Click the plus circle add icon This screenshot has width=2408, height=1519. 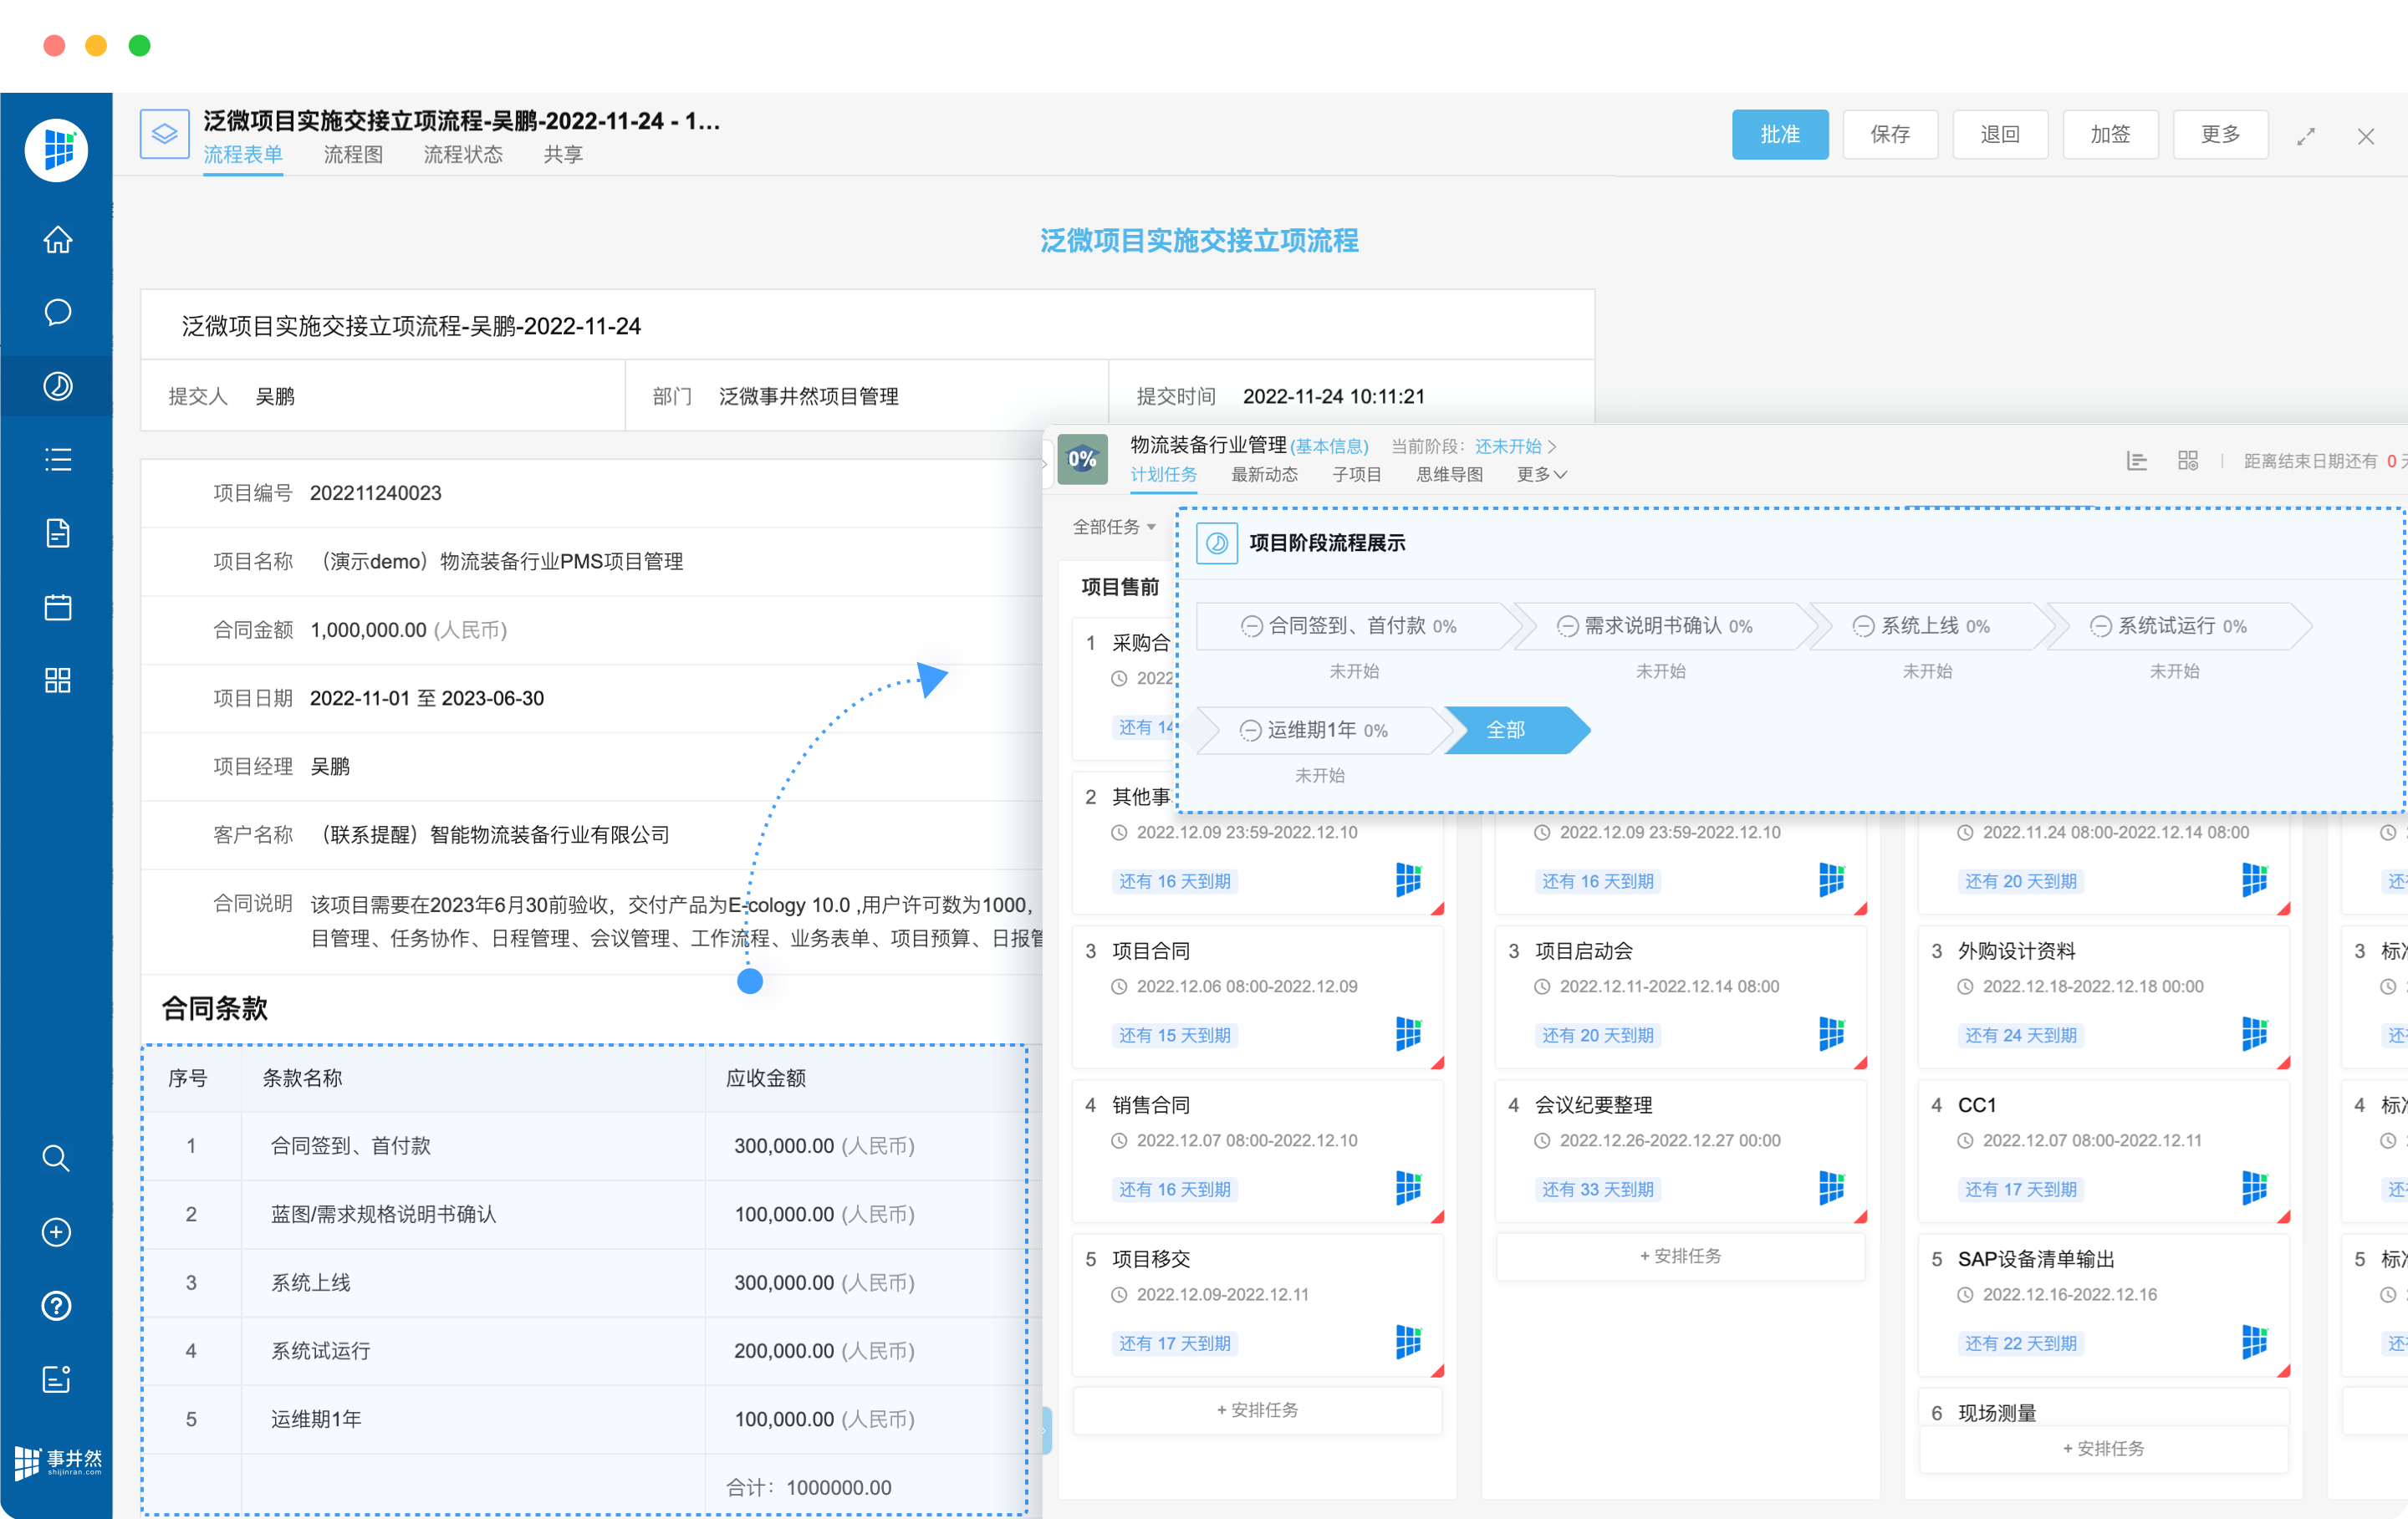(56, 1232)
